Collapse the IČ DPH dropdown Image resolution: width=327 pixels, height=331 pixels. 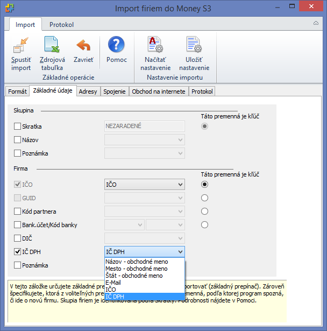(145, 252)
